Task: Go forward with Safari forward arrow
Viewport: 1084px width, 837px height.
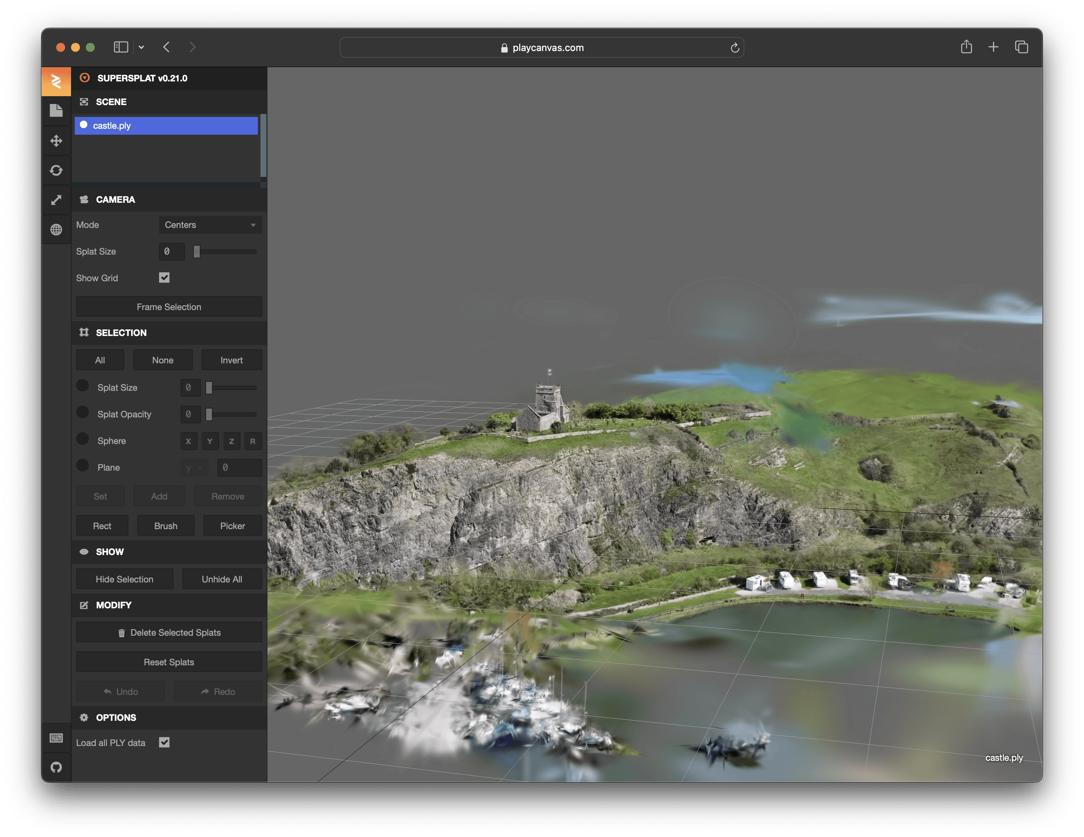Action: pyautogui.click(x=193, y=47)
